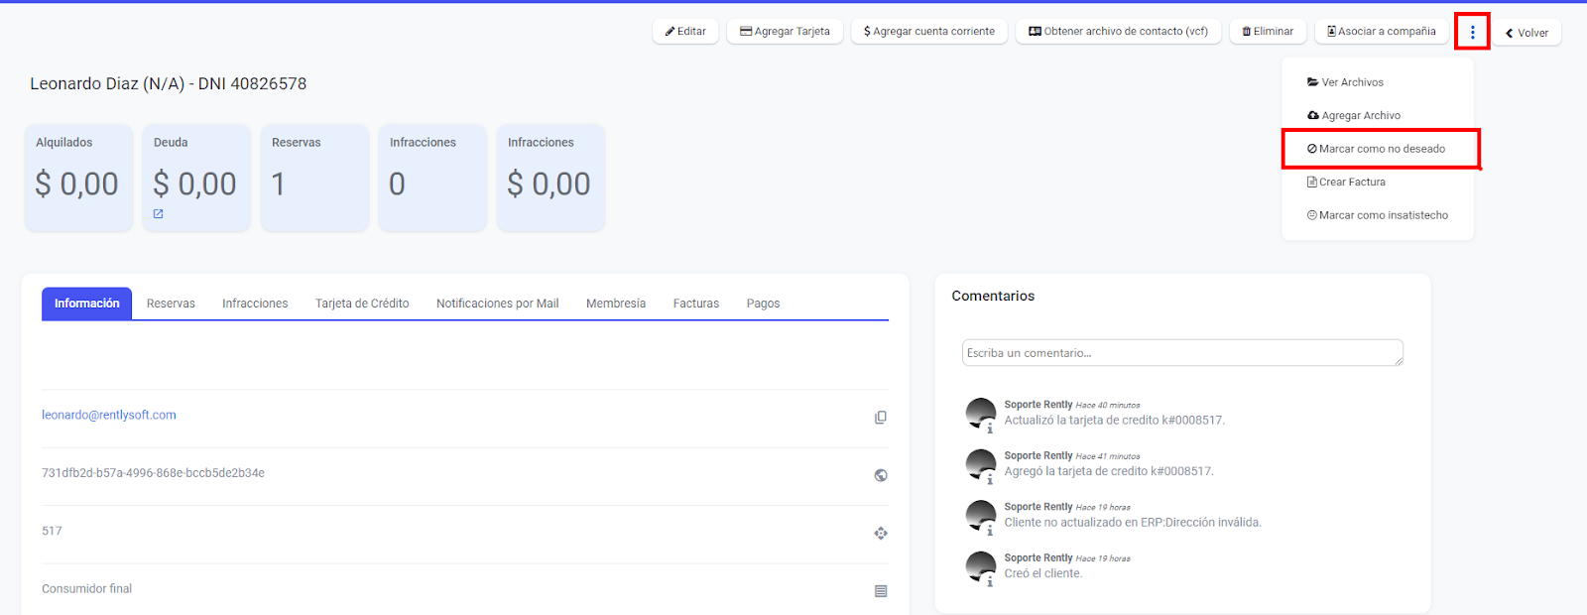Image resolution: width=1587 pixels, height=615 pixels.
Task: Click the copy icon beside the email address
Action: click(x=880, y=418)
